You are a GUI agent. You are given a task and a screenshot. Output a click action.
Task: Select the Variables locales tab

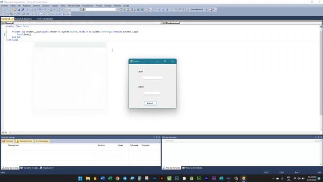tap(29, 168)
